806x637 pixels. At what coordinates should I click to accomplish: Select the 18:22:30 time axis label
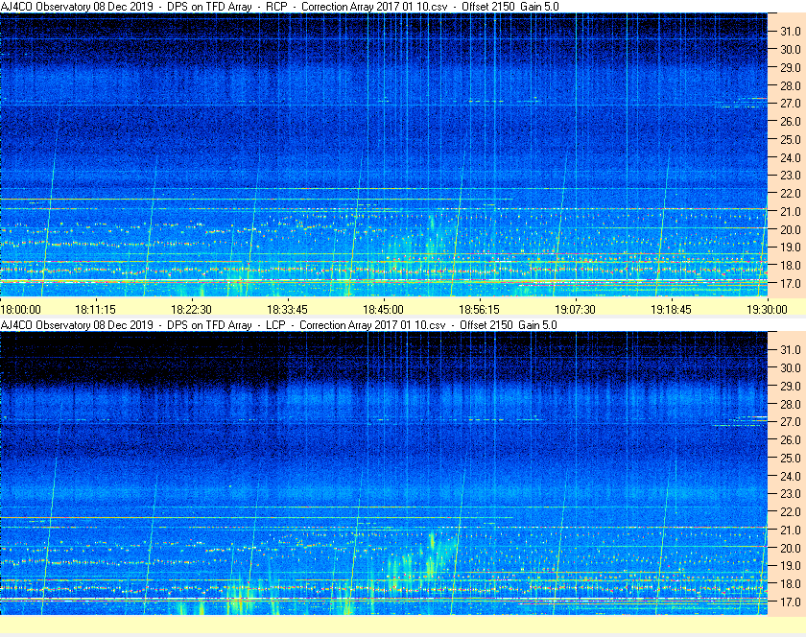point(191,310)
